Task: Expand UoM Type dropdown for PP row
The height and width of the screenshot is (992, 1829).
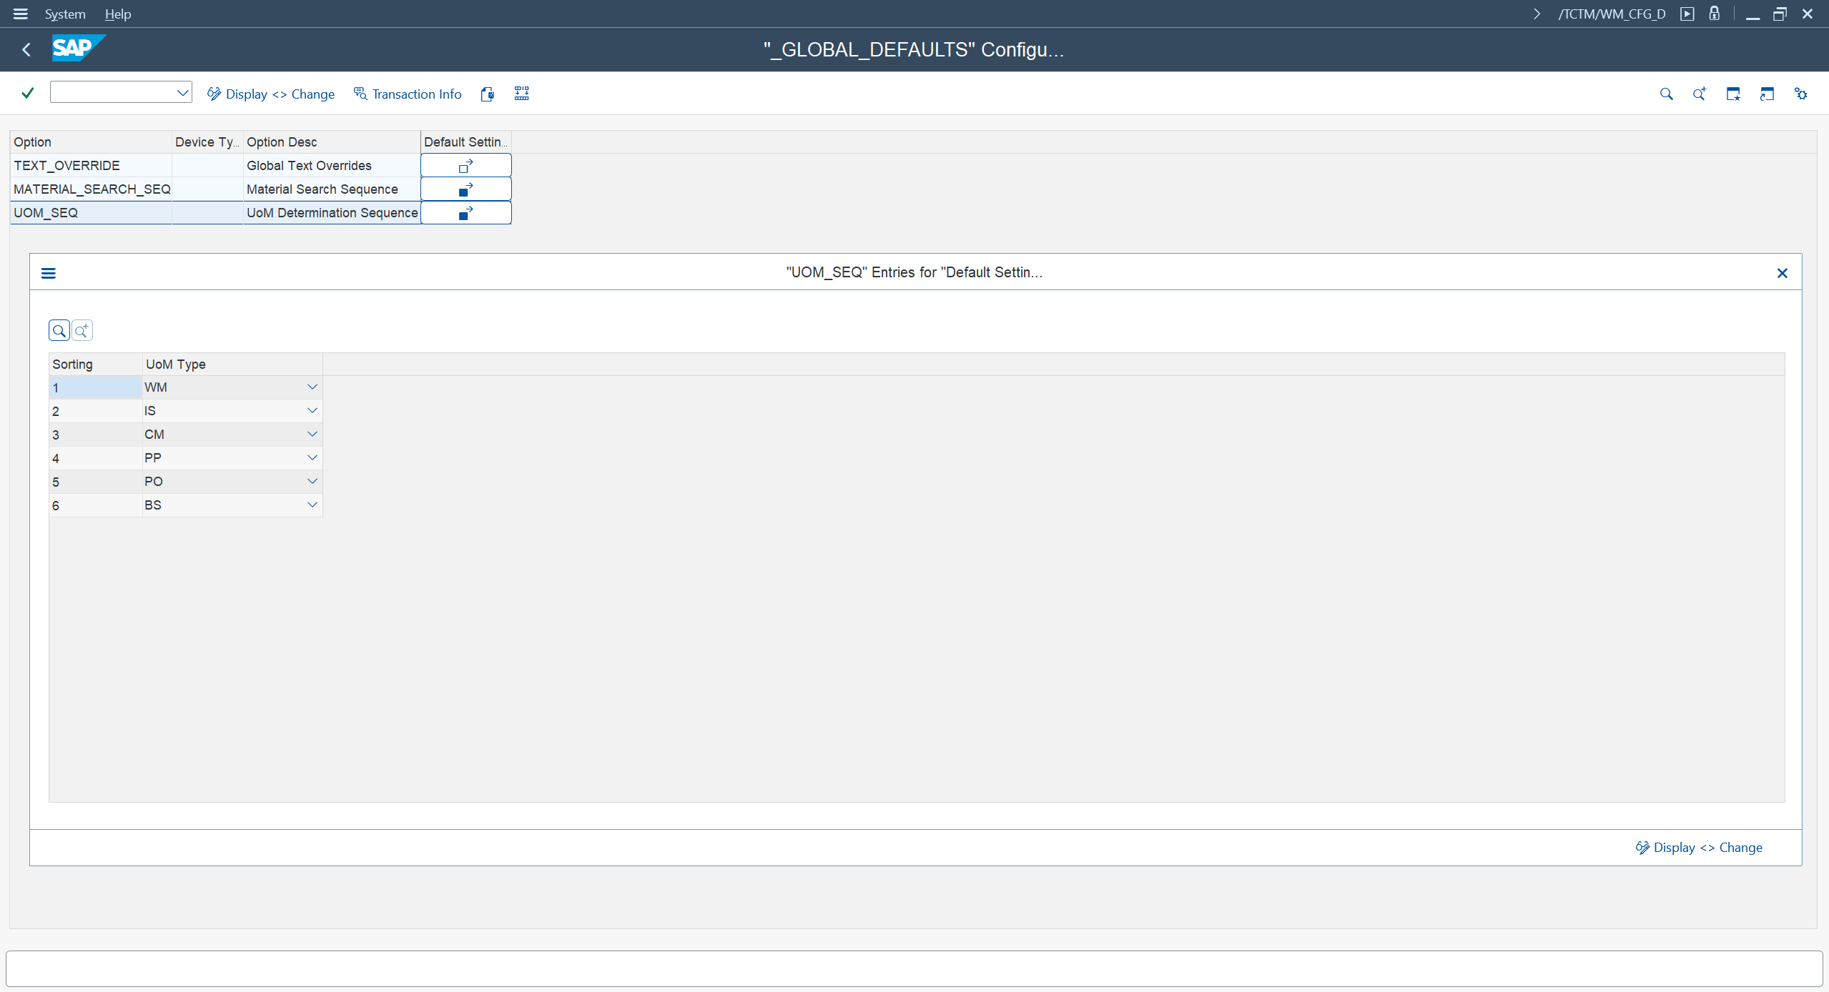Action: pos(312,458)
